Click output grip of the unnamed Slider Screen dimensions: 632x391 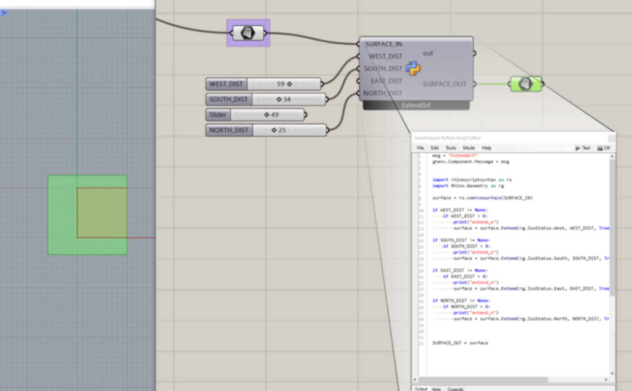coord(306,115)
